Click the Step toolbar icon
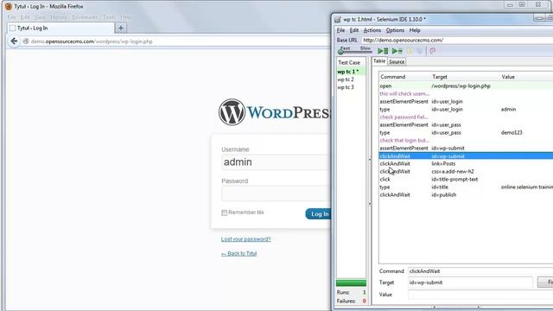The height and width of the screenshot is (311, 553). 419,51
